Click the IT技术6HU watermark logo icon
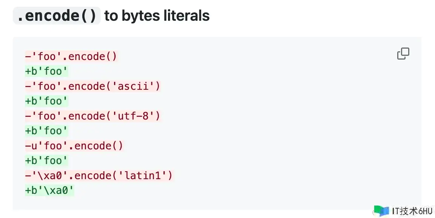 [381, 211]
